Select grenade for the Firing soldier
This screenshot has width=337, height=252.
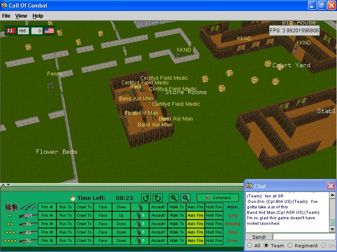140,232
